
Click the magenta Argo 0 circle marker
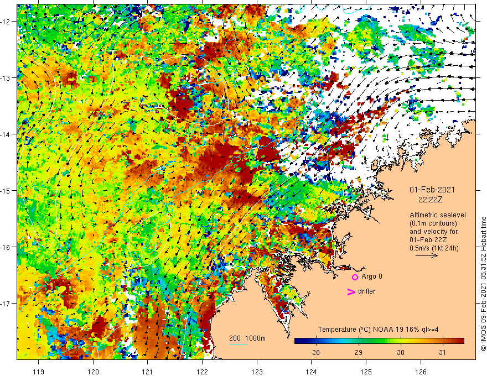coord(355,277)
